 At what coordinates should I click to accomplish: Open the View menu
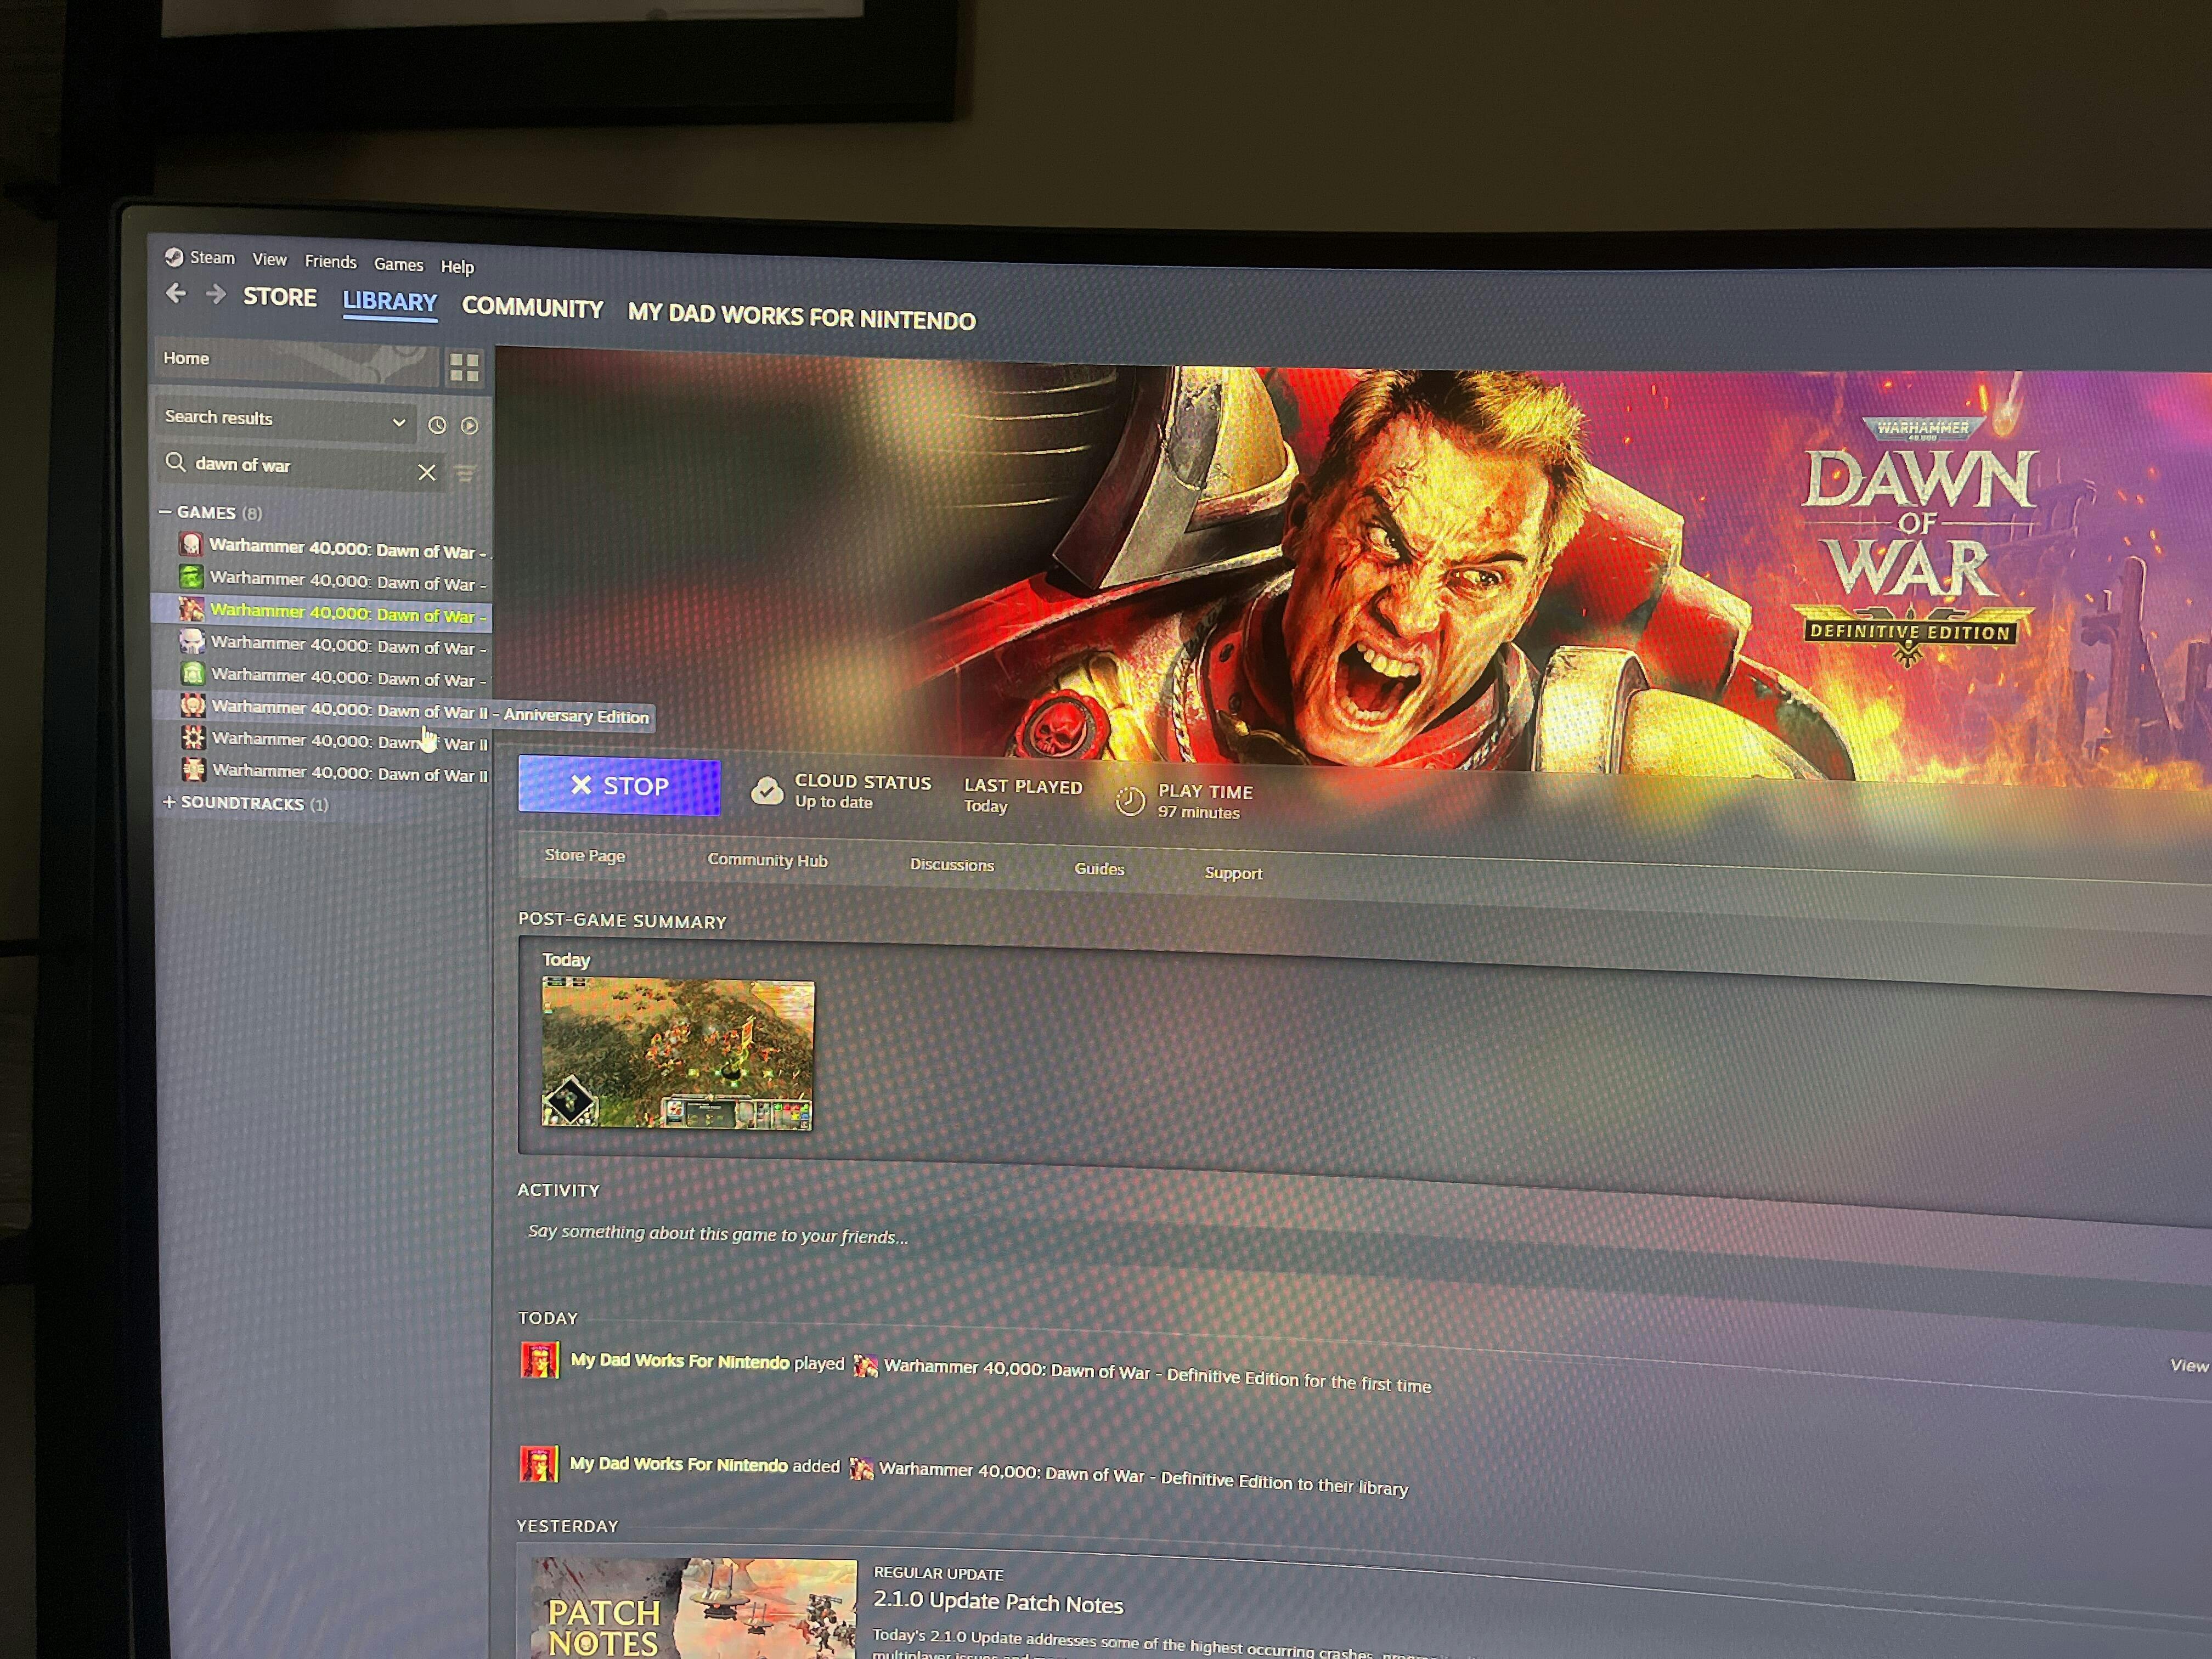[269, 260]
